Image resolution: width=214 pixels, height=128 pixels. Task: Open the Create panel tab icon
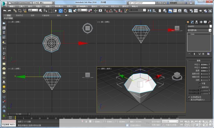188,22
